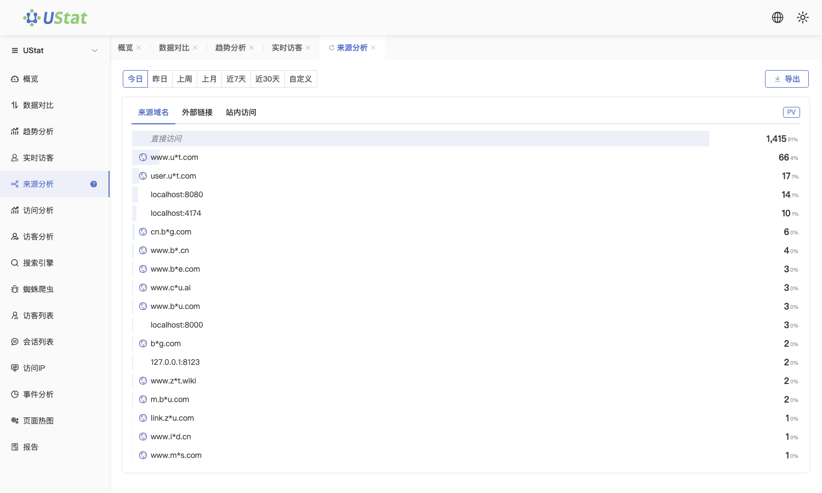Open 蜘蛛爬虫 in the sidebar
The height and width of the screenshot is (493, 822).
pos(55,289)
